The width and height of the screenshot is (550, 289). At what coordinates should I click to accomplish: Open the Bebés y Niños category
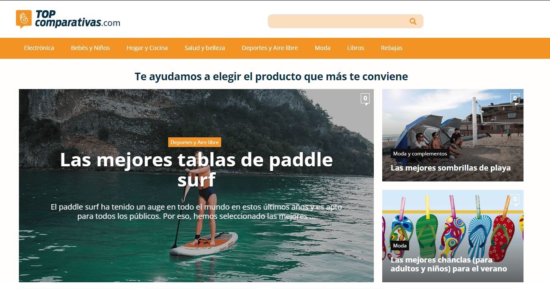pos(90,48)
